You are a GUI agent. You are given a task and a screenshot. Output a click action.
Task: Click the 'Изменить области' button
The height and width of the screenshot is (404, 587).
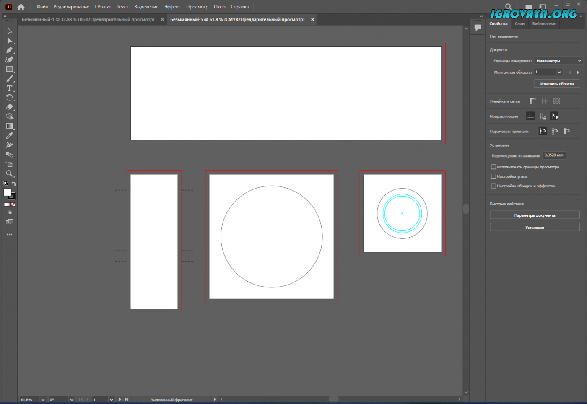[x=556, y=84]
